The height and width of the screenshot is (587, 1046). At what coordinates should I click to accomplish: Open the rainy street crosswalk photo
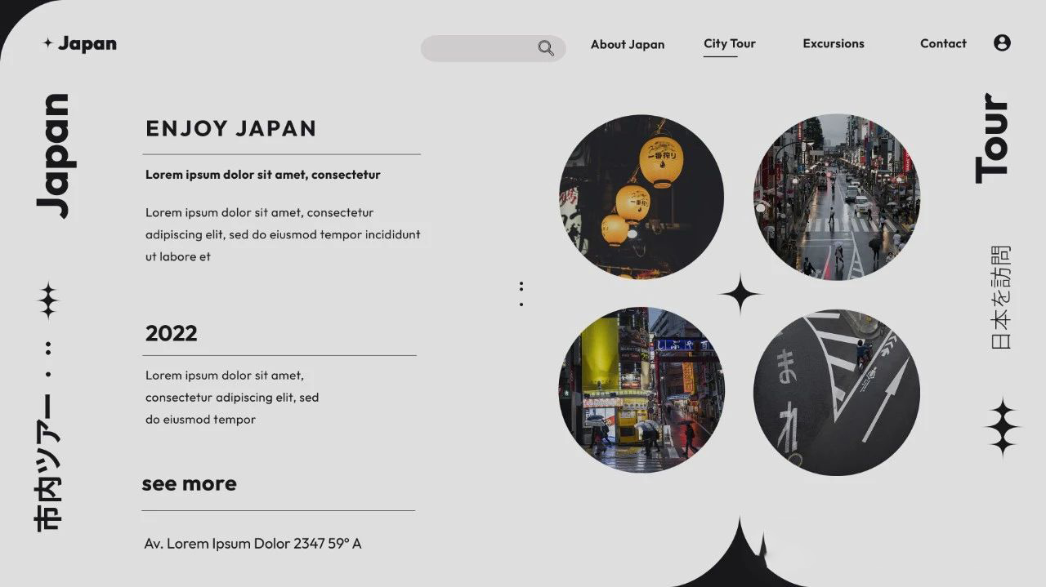[x=836, y=196]
